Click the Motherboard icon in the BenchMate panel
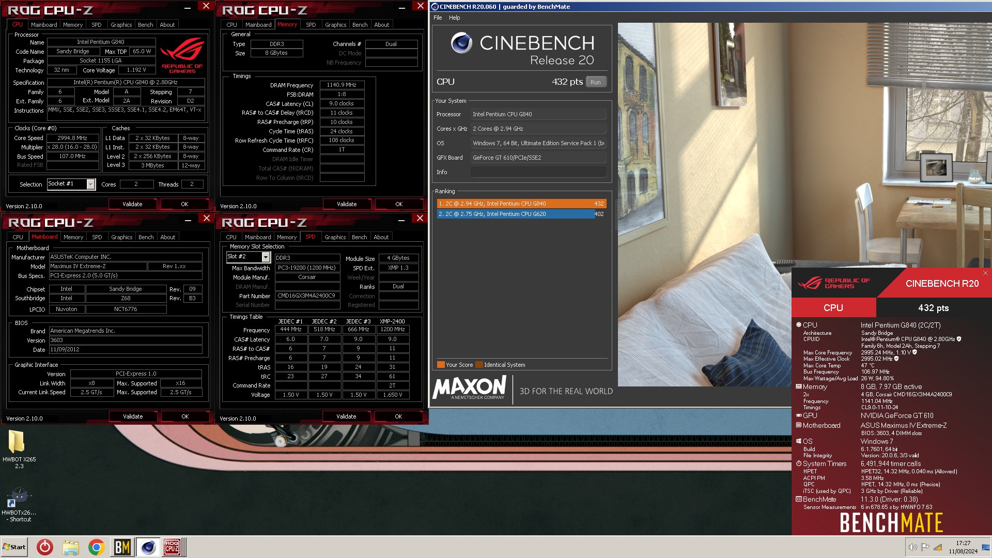 [799, 425]
